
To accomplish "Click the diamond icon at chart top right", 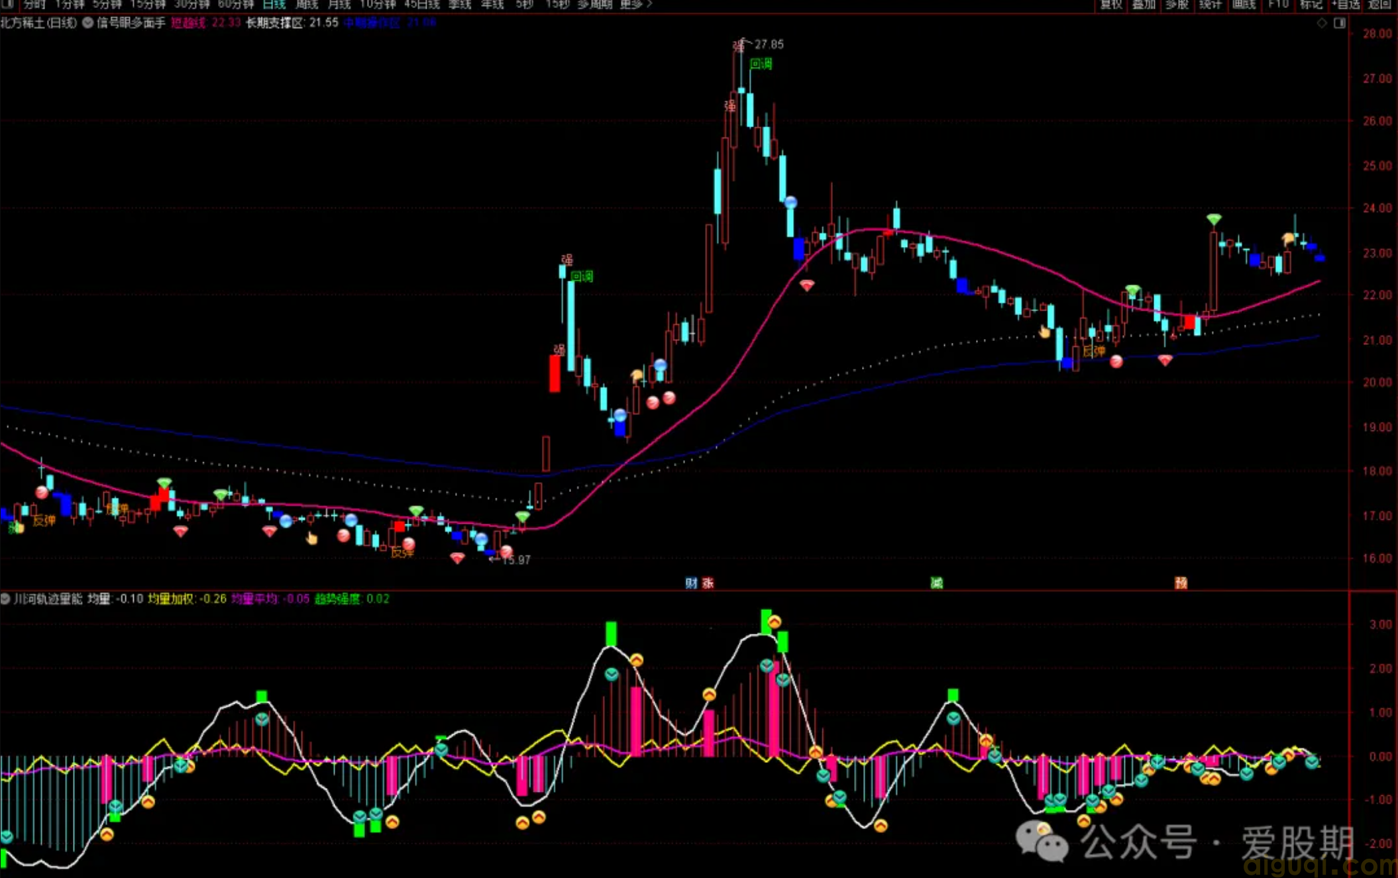I will click(1322, 23).
